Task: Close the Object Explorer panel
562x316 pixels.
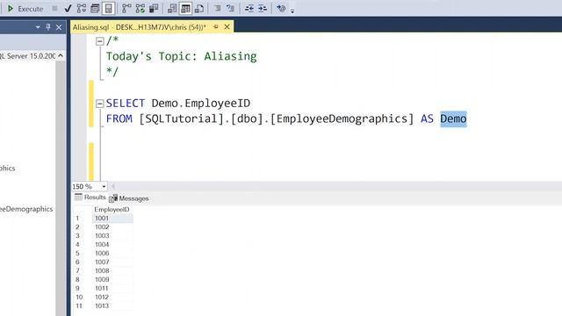Action: click(59, 27)
